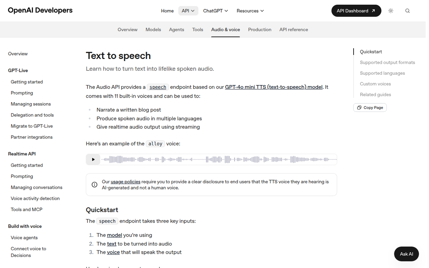Jump to Supported output formats section
The image size is (429, 268).
388,63
